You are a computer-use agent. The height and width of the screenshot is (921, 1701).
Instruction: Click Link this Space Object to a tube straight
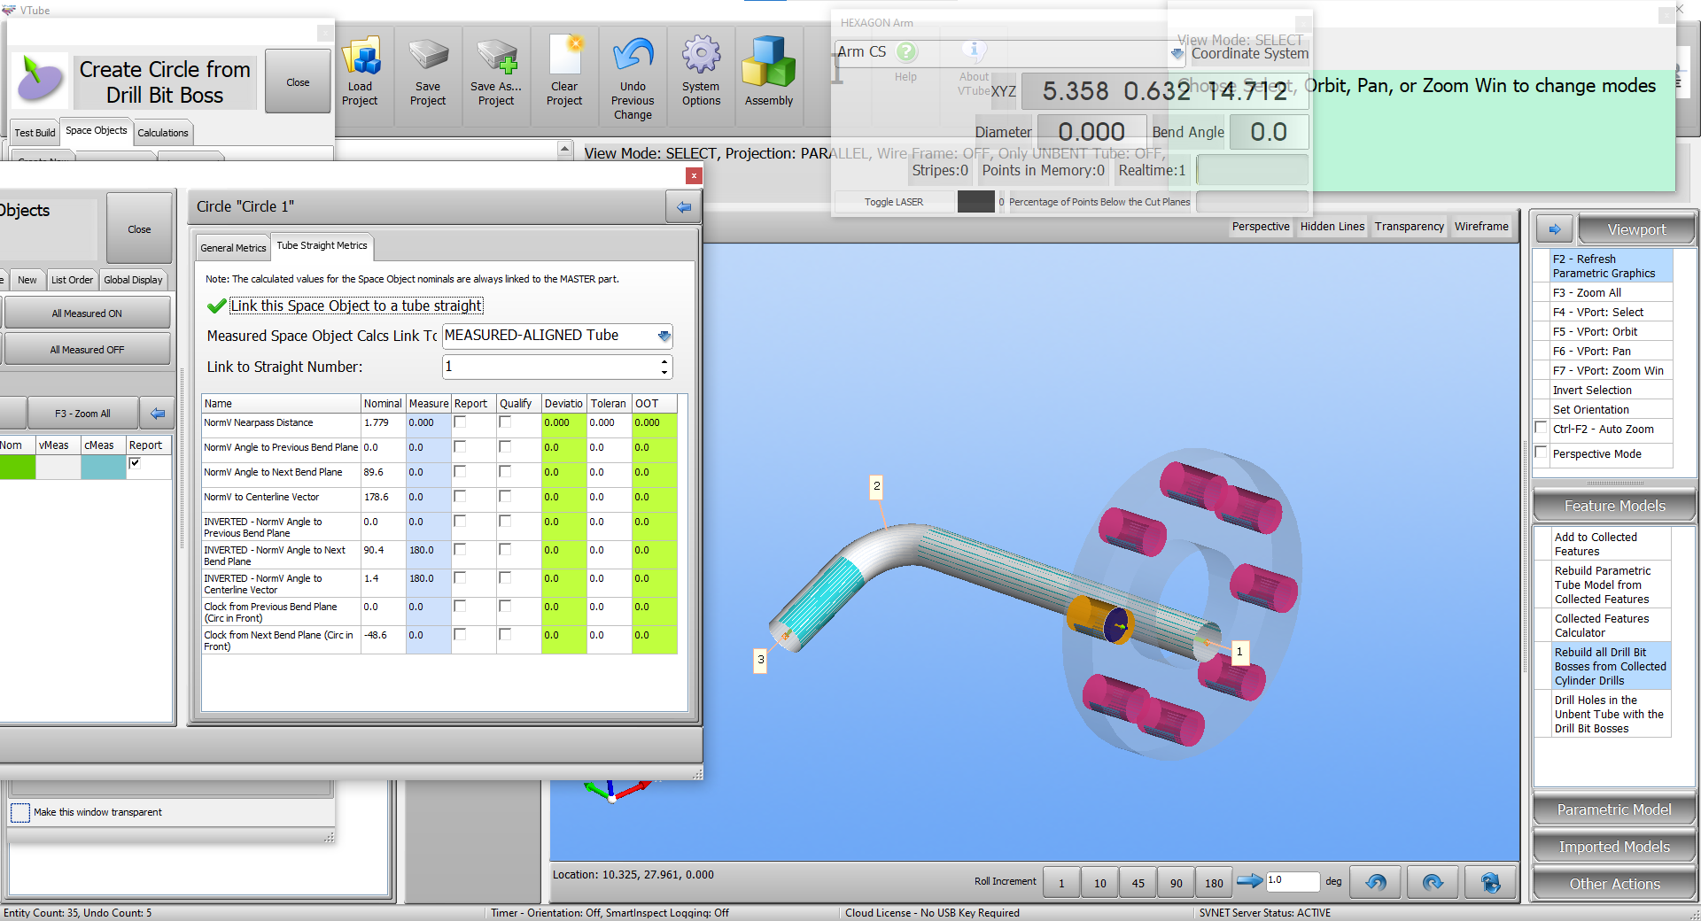356,306
